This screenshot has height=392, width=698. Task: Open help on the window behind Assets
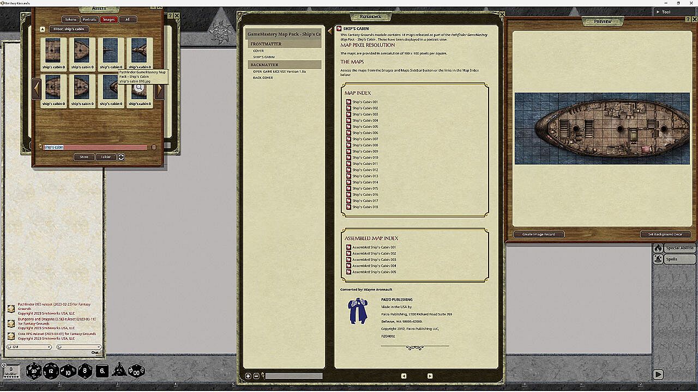170,15
